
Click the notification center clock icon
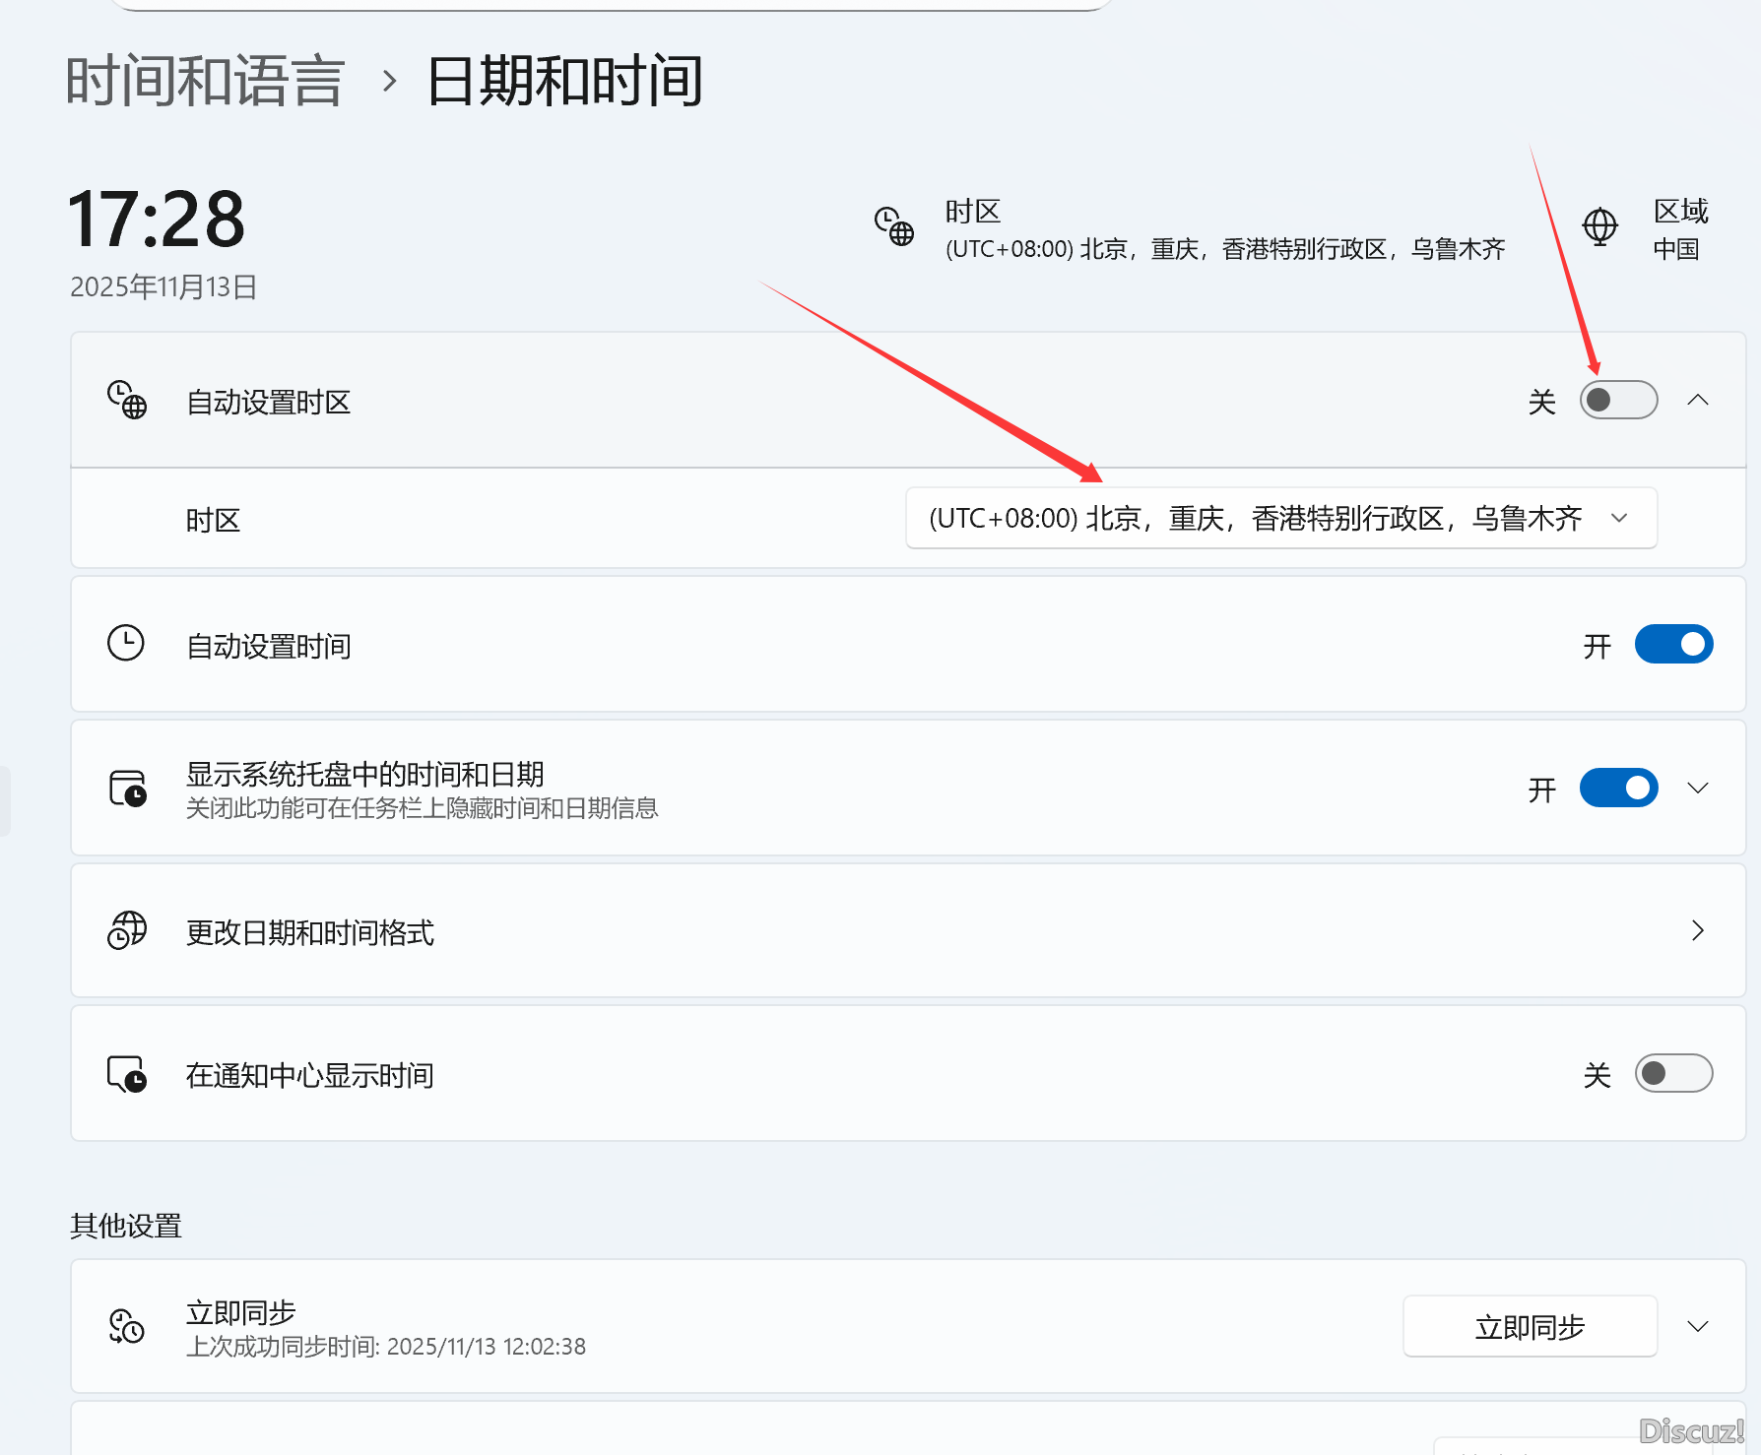(x=126, y=1074)
